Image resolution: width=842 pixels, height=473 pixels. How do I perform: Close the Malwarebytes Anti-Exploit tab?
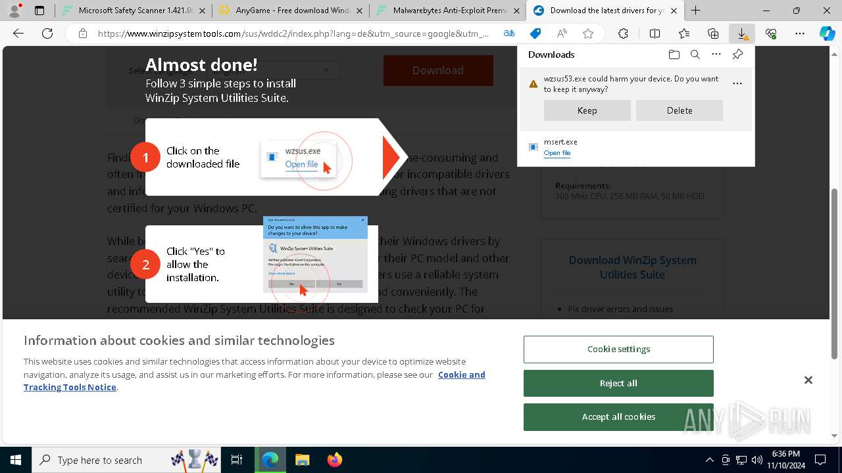click(x=516, y=11)
